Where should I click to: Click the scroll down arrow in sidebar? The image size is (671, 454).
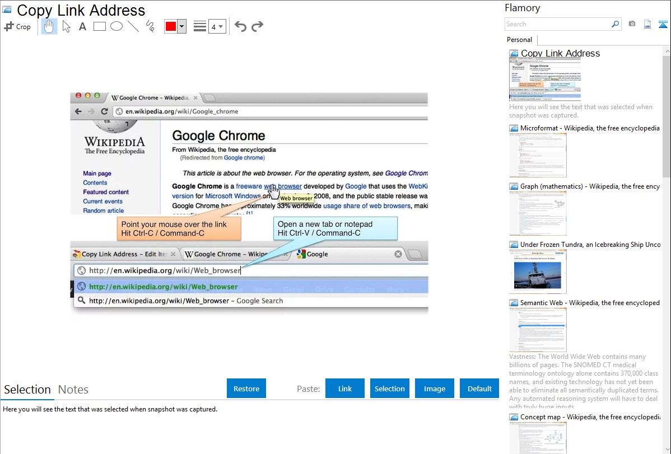click(x=667, y=450)
